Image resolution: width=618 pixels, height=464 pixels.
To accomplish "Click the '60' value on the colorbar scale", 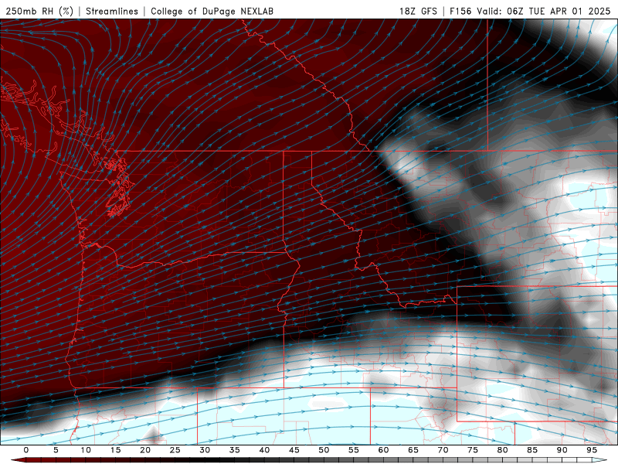I will click(383, 450).
